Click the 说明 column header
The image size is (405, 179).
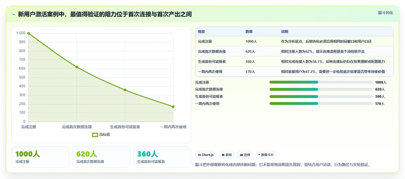(x=285, y=32)
